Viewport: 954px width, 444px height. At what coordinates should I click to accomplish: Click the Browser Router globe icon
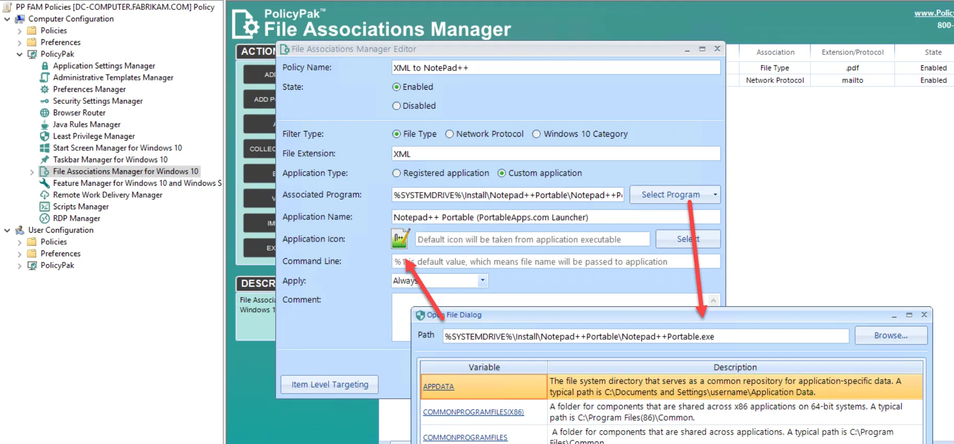tap(45, 113)
